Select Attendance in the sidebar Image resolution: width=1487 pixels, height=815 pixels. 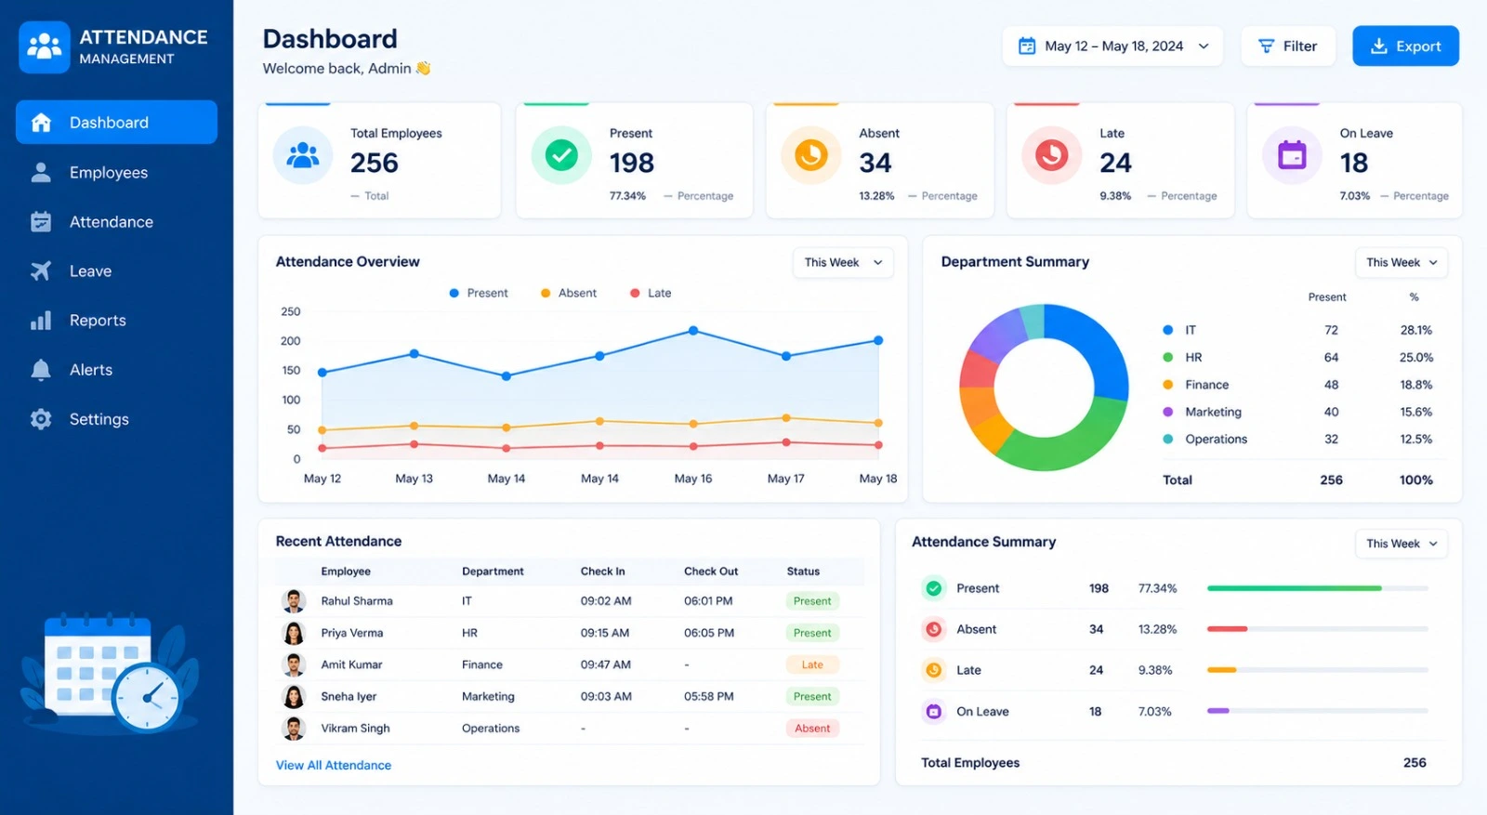(x=116, y=221)
